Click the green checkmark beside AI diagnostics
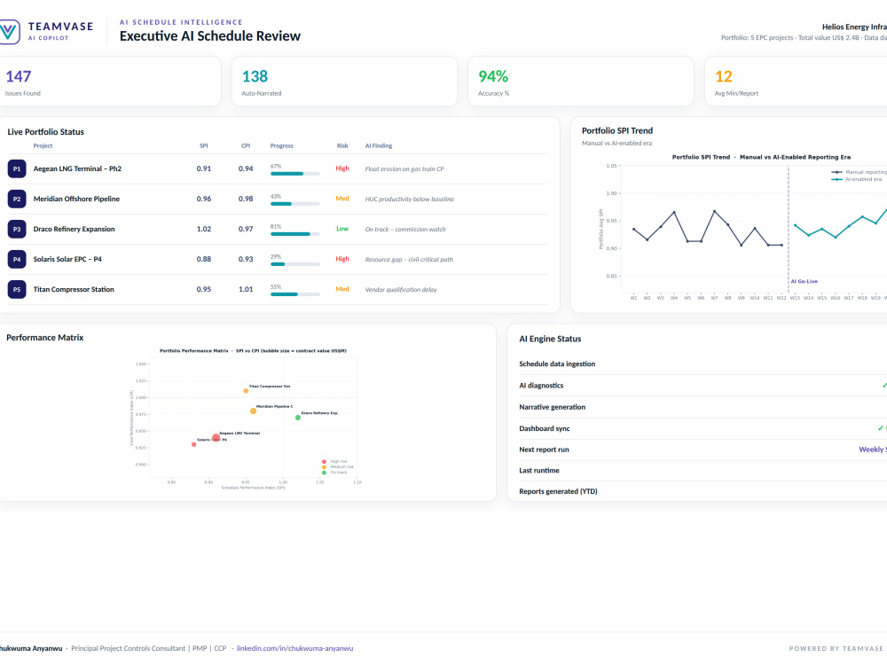 [884, 385]
